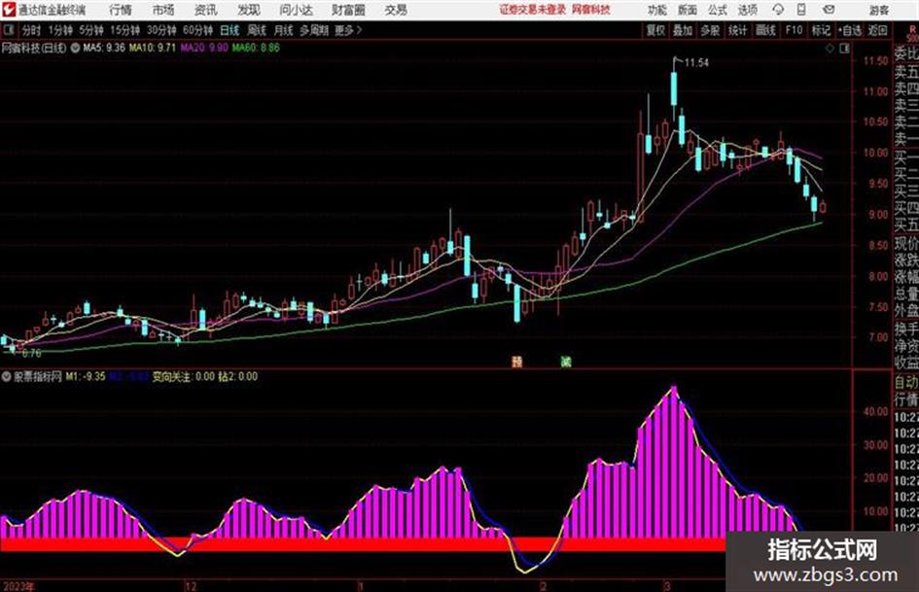Viewport: 919px width, 592px height.
Task: Select the 月线 monthly period
Action: 283,30
